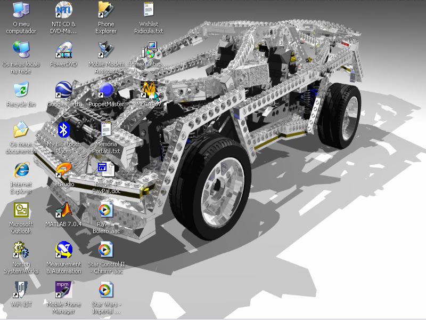426x320 pixels.
Task: Open the Recycle Bin
Action: [x=21, y=90]
